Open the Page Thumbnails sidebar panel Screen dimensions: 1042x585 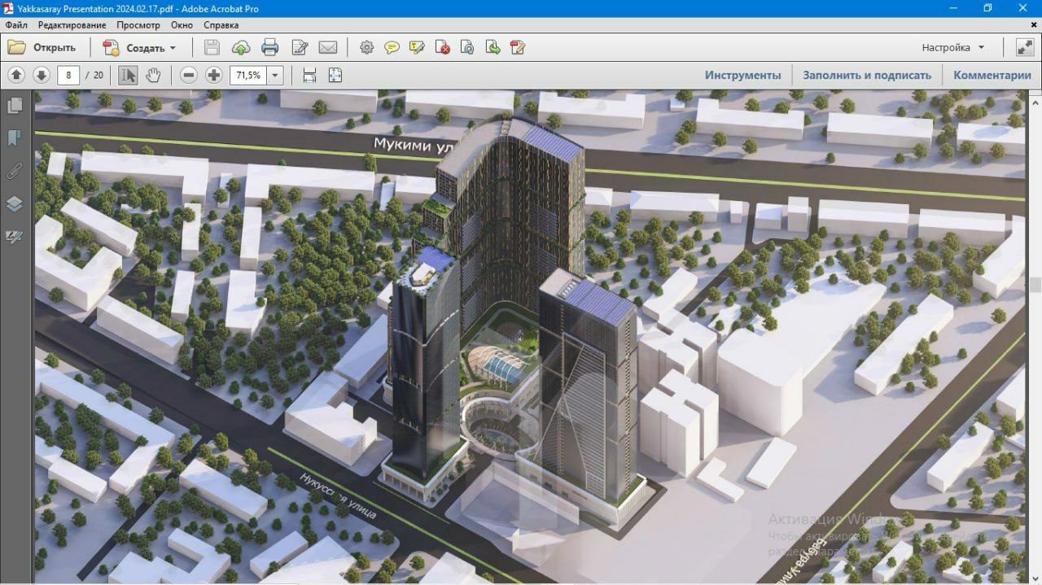(x=15, y=106)
